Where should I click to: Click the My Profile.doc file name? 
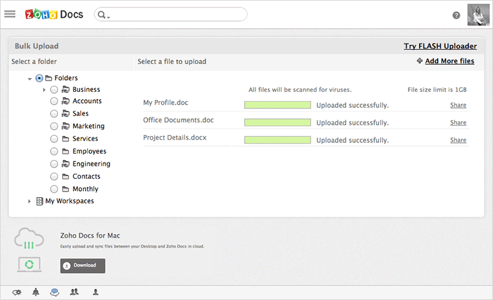click(166, 102)
